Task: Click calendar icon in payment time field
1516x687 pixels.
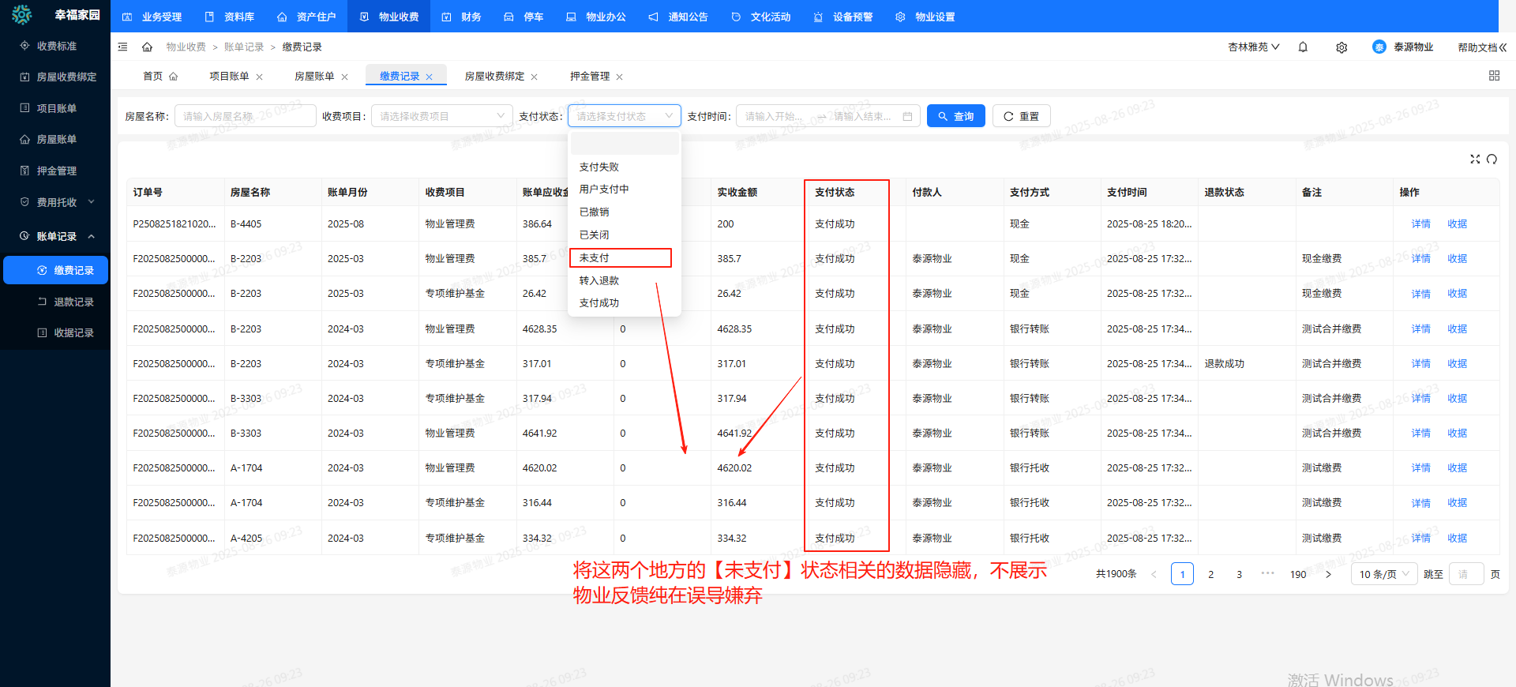Action: pos(907,117)
